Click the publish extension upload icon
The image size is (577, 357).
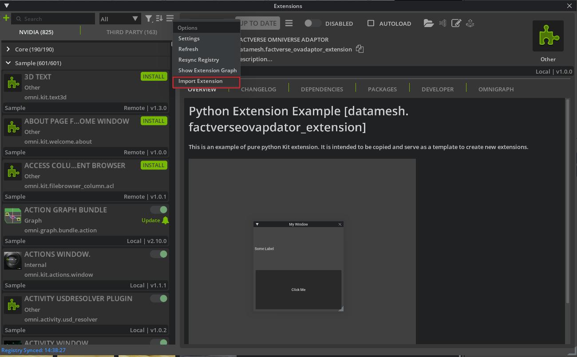470,23
